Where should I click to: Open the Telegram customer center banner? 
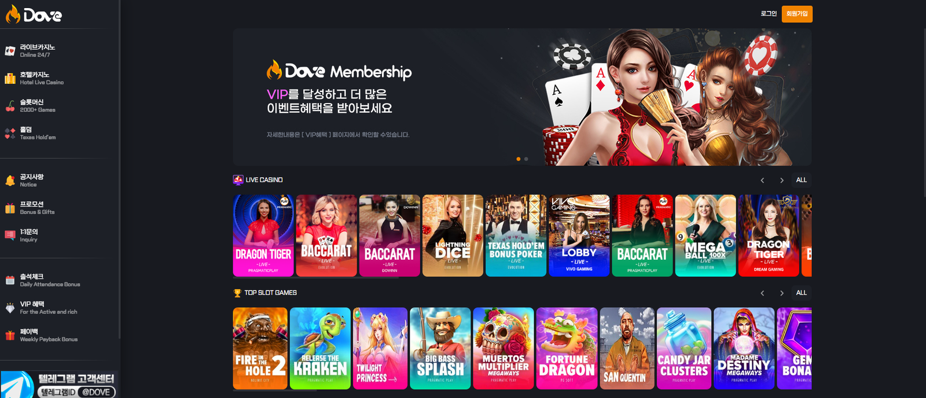click(x=58, y=385)
